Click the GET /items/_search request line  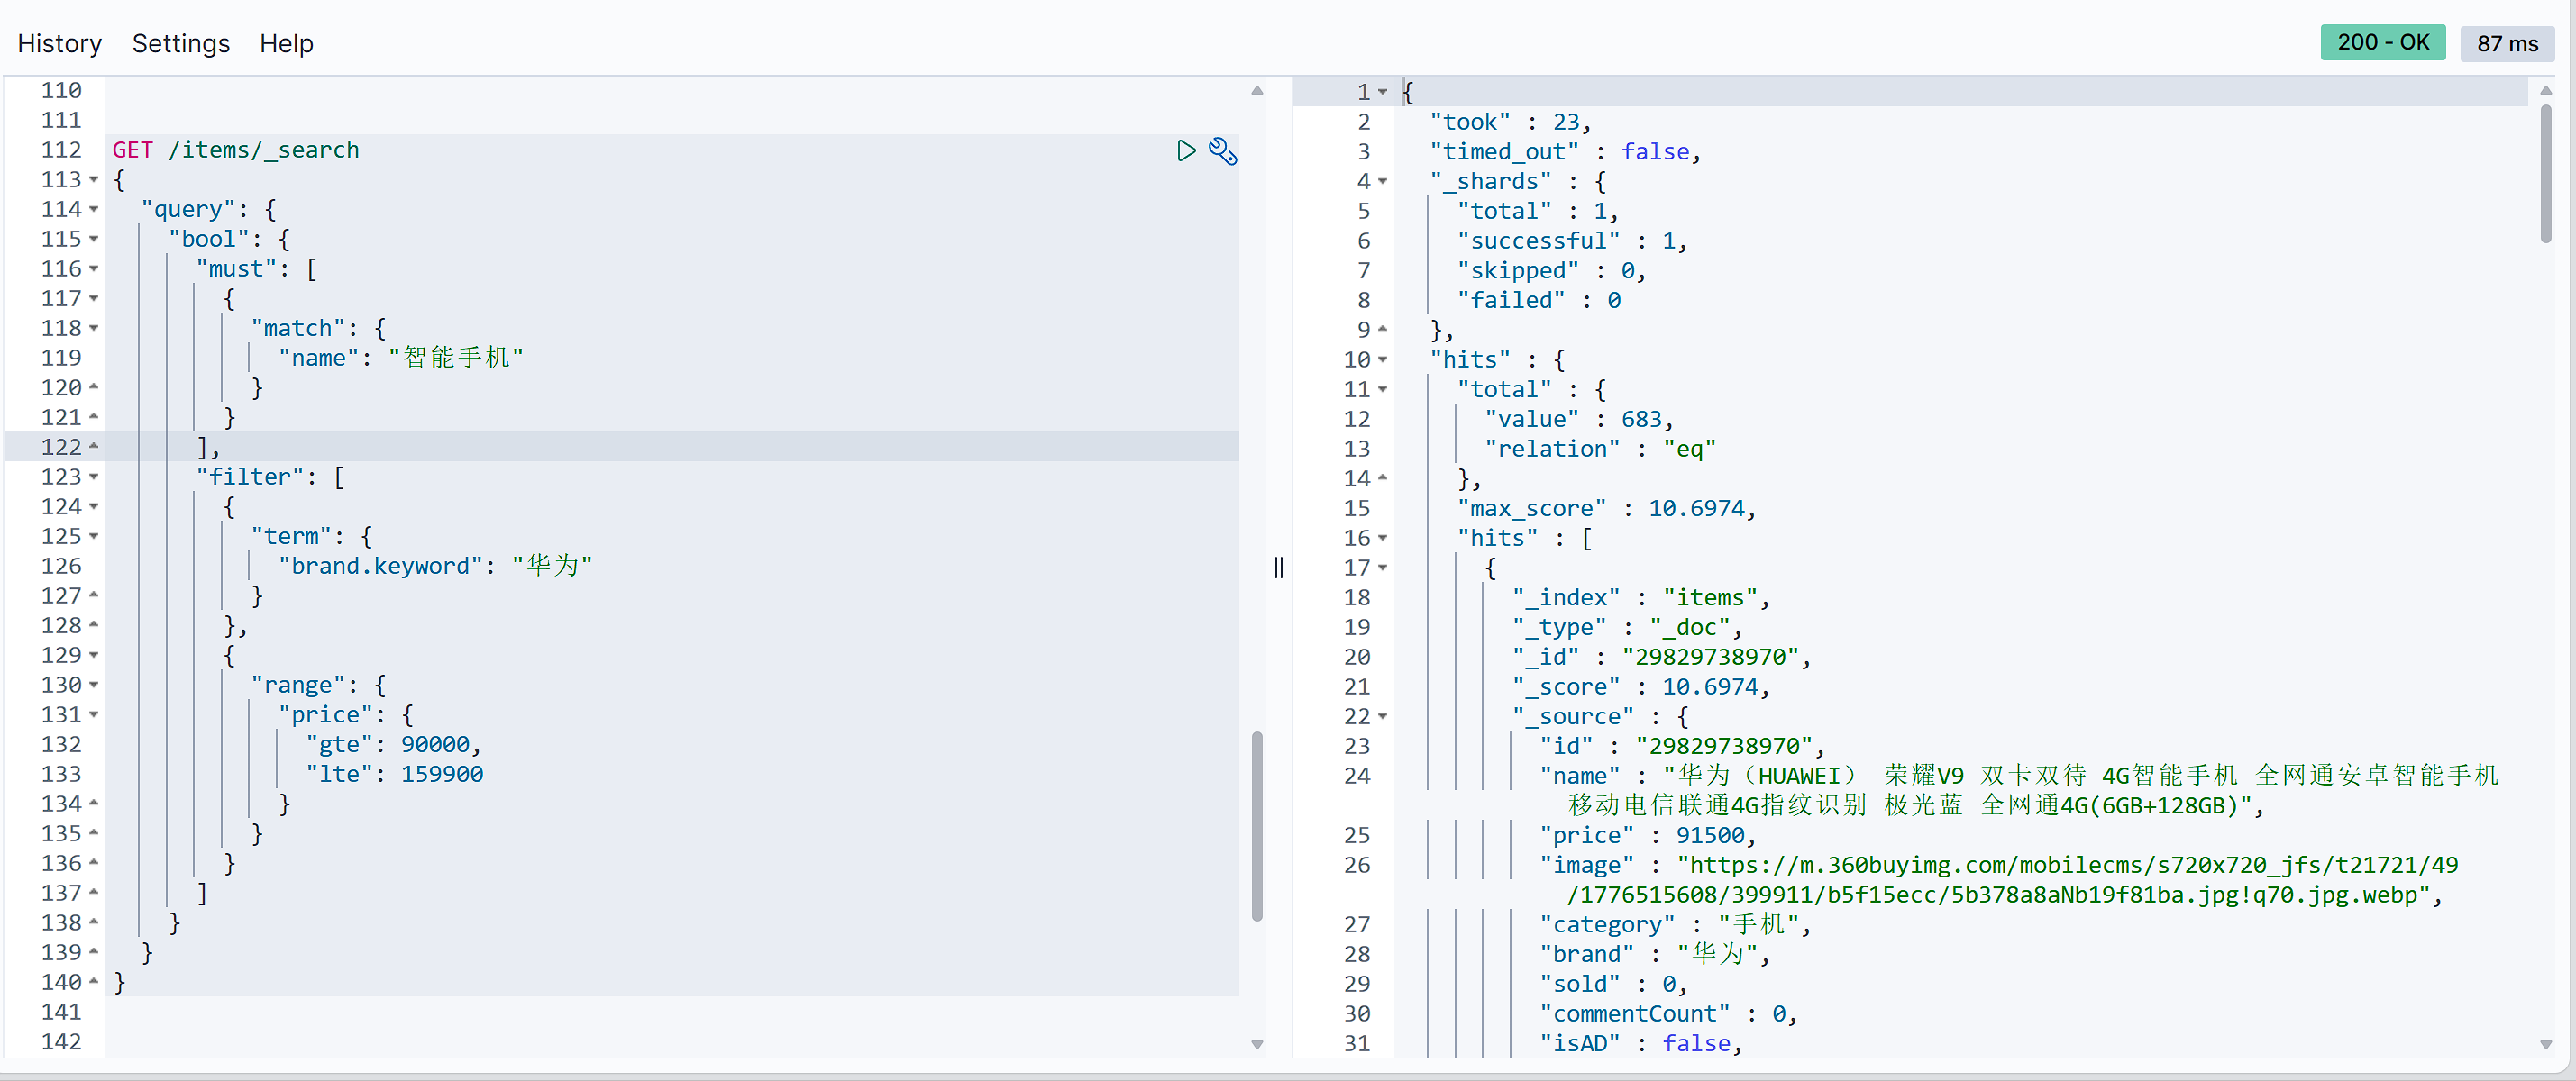236,150
